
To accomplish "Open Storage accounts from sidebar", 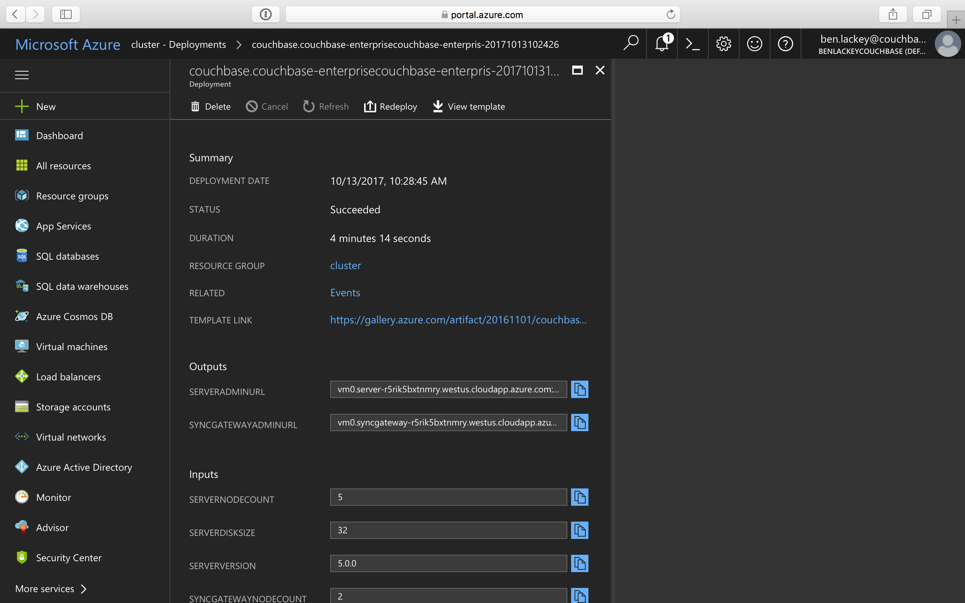I will 74,406.
